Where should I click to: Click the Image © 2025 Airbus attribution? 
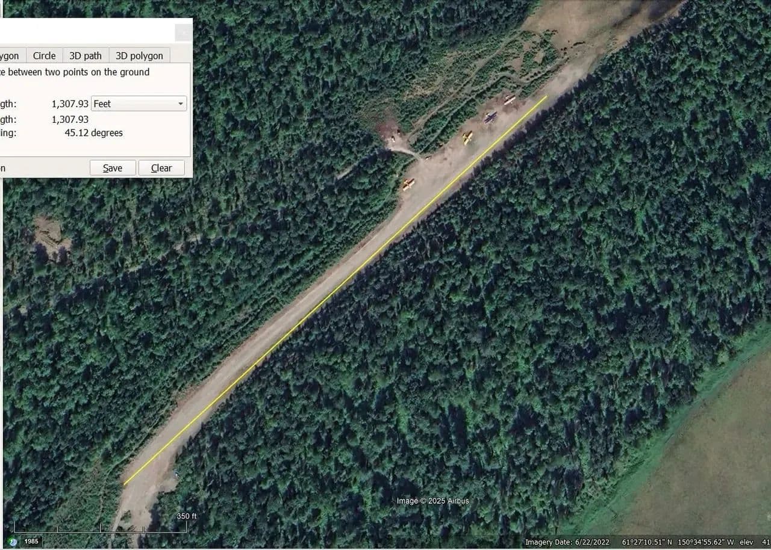click(x=432, y=501)
